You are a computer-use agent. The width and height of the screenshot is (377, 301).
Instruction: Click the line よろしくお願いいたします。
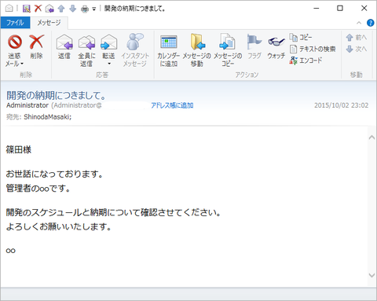(x=59, y=226)
